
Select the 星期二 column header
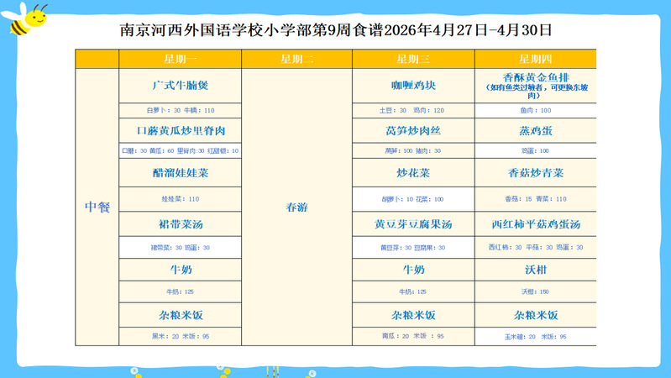296,59
